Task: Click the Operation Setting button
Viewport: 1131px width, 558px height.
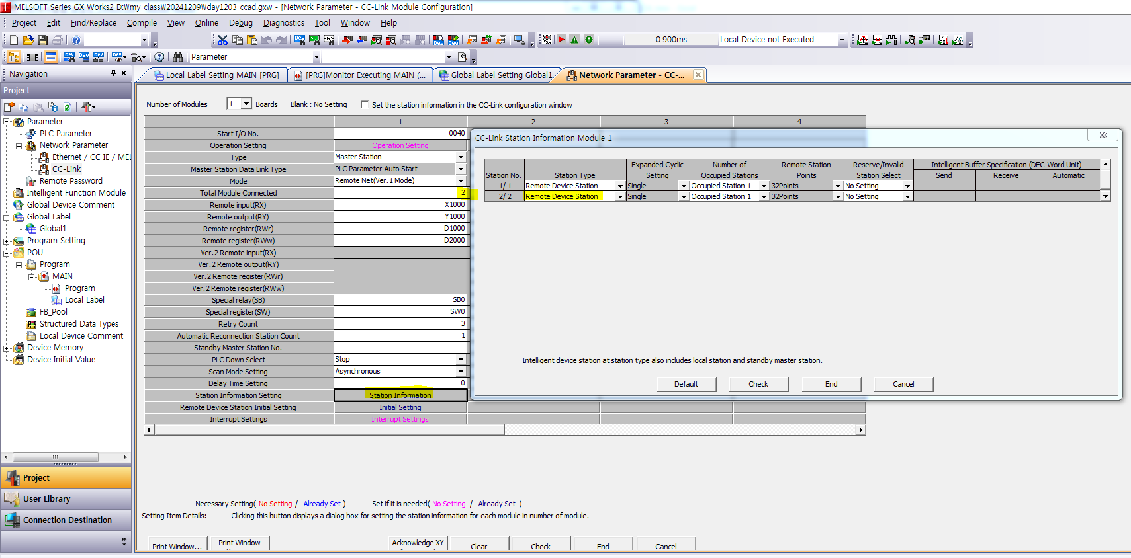Action: (x=400, y=145)
